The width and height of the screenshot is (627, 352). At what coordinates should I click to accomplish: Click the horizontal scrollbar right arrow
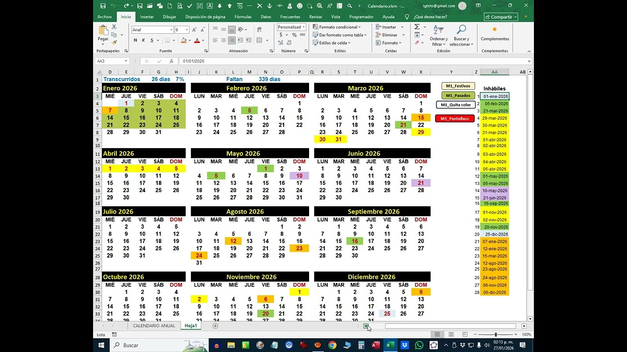[x=524, y=326]
